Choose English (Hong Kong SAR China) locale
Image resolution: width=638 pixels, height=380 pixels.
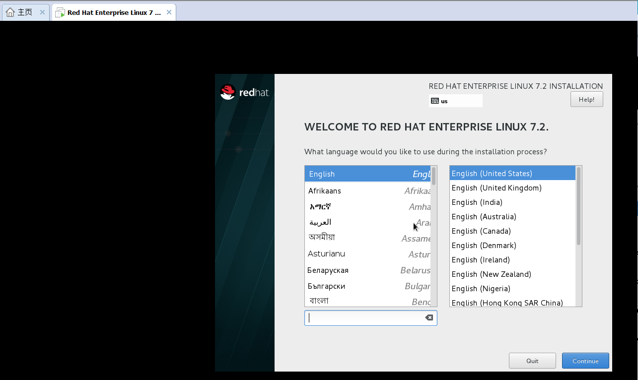[512, 302]
